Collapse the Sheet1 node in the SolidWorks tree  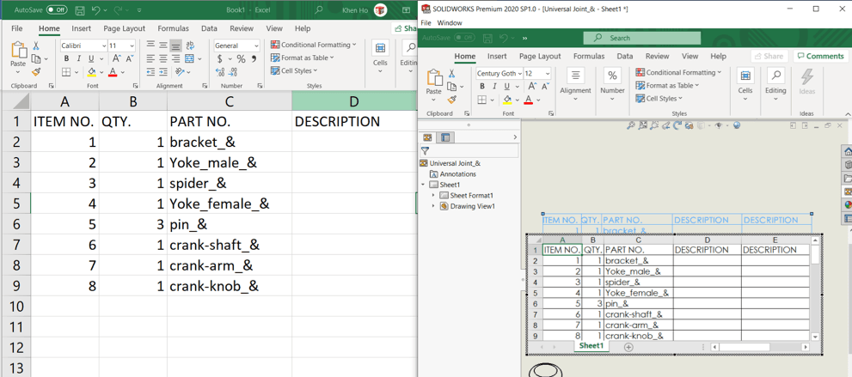coord(423,185)
